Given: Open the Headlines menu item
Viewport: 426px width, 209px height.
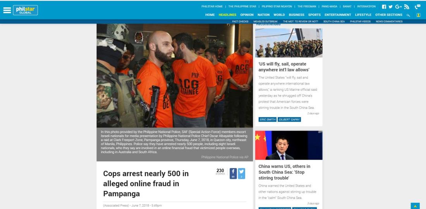Looking at the screenshot, I should coord(227,15).
